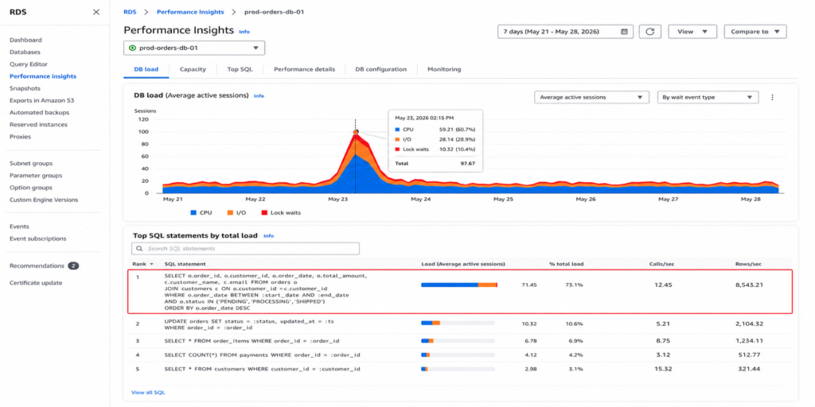Click the load bar for 71.45 row

(x=459, y=285)
